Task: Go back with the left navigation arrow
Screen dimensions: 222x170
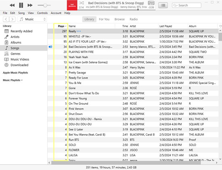Action: pos(6,19)
